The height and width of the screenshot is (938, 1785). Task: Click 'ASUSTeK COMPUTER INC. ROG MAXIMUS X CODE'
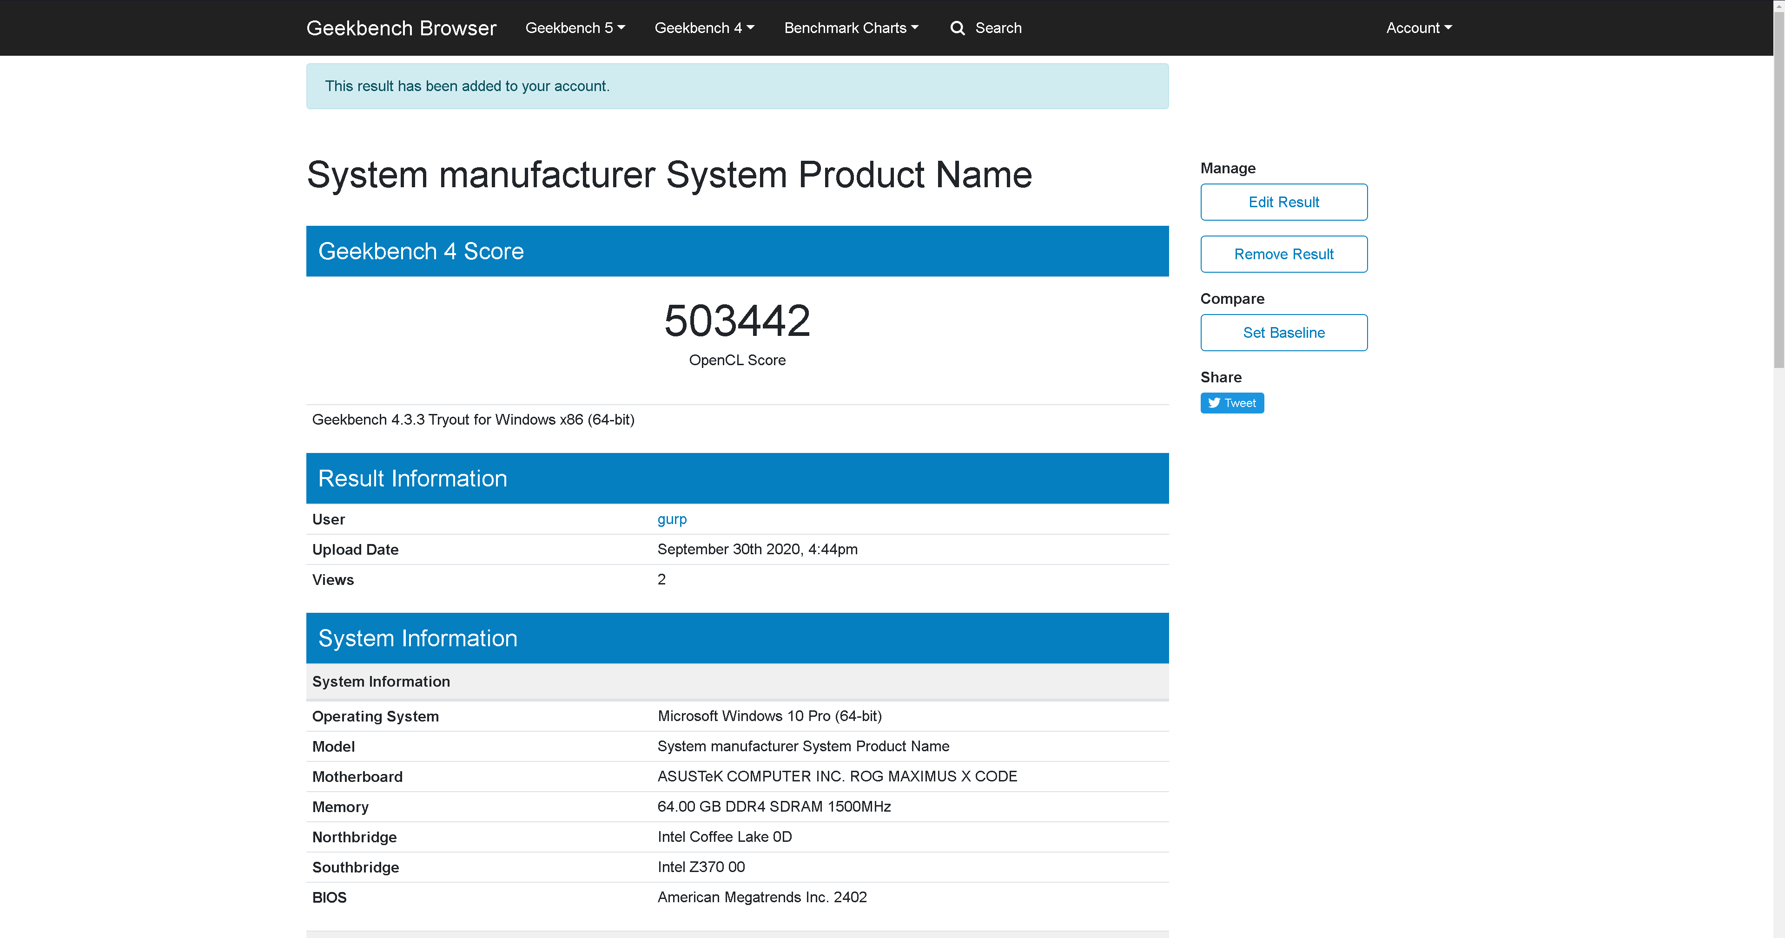837,777
